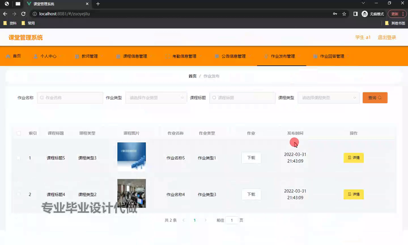Screen dimensions: 408x245
Task: Bookmark this page with the star icon
Action: point(344,14)
